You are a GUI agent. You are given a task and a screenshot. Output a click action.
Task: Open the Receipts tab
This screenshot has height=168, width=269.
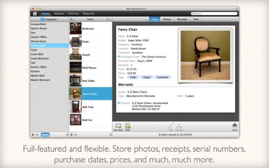tap(182, 19)
